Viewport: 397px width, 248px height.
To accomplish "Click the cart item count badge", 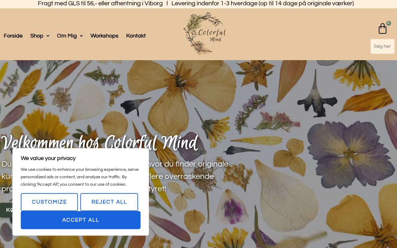I will (x=388, y=23).
